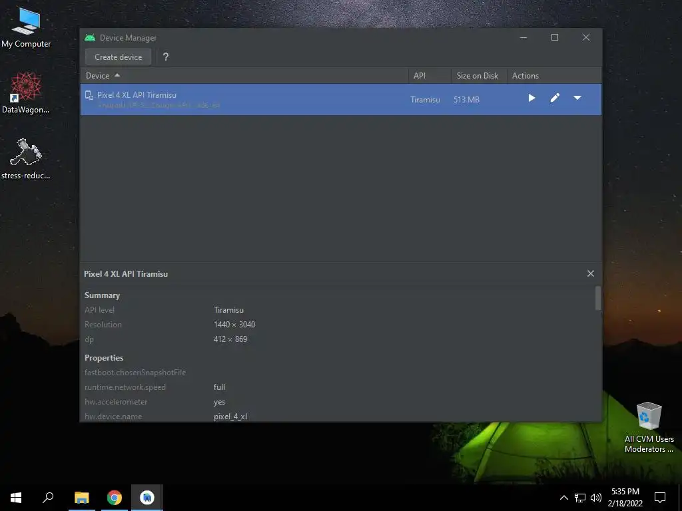Show hidden tray icons chevron

click(x=563, y=498)
